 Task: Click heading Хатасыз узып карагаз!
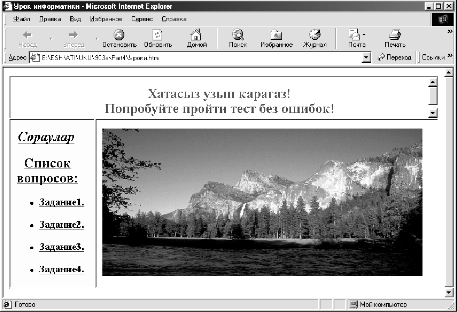[219, 94]
